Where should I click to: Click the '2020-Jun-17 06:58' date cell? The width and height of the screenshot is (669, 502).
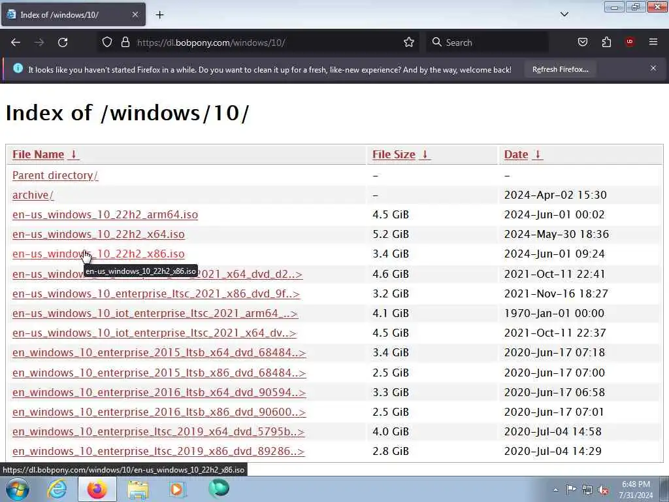[554, 393]
